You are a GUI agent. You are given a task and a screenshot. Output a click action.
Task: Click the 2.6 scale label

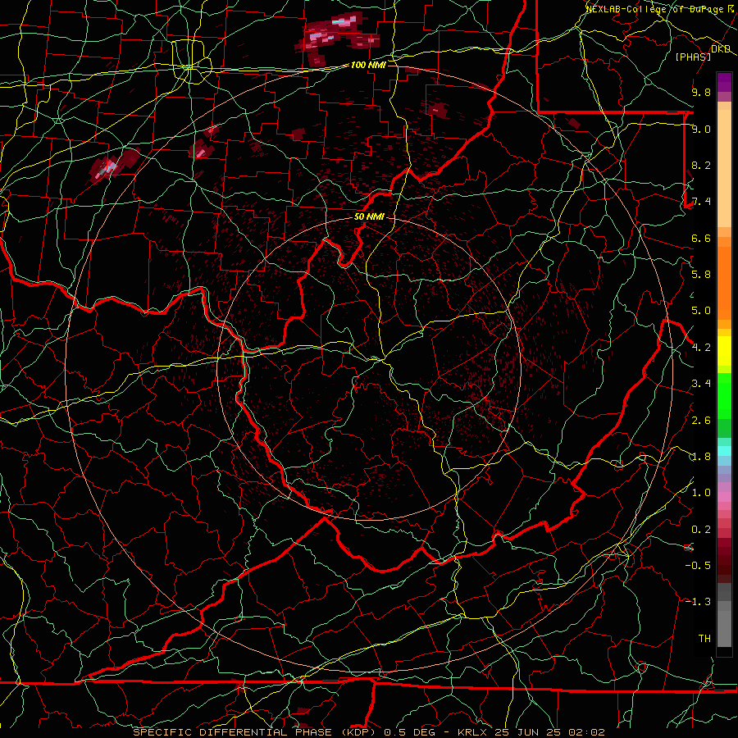coord(701,421)
